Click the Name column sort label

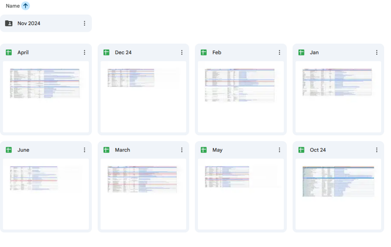pyautogui.click(x=12, y=6)
